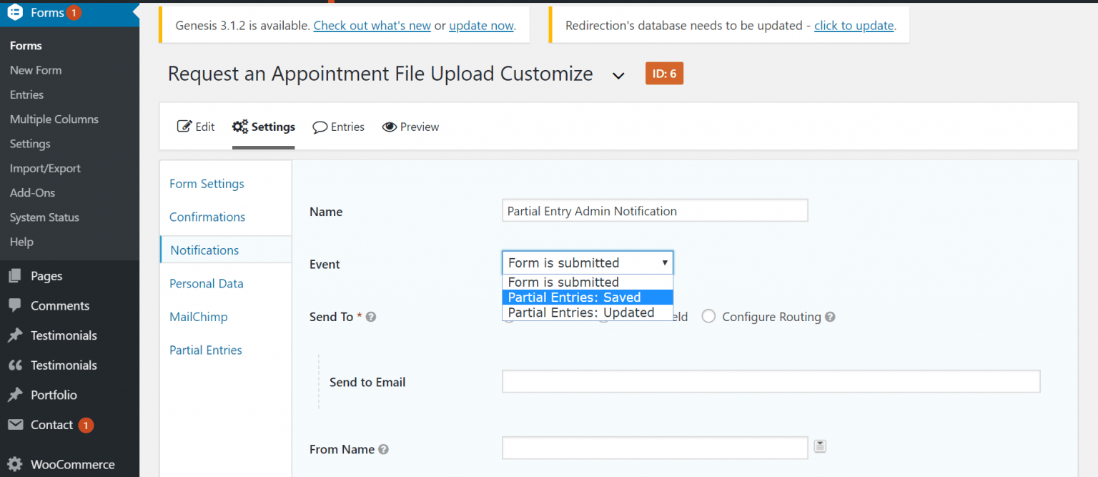Switch to the Entries tab

tap(339, 127)
